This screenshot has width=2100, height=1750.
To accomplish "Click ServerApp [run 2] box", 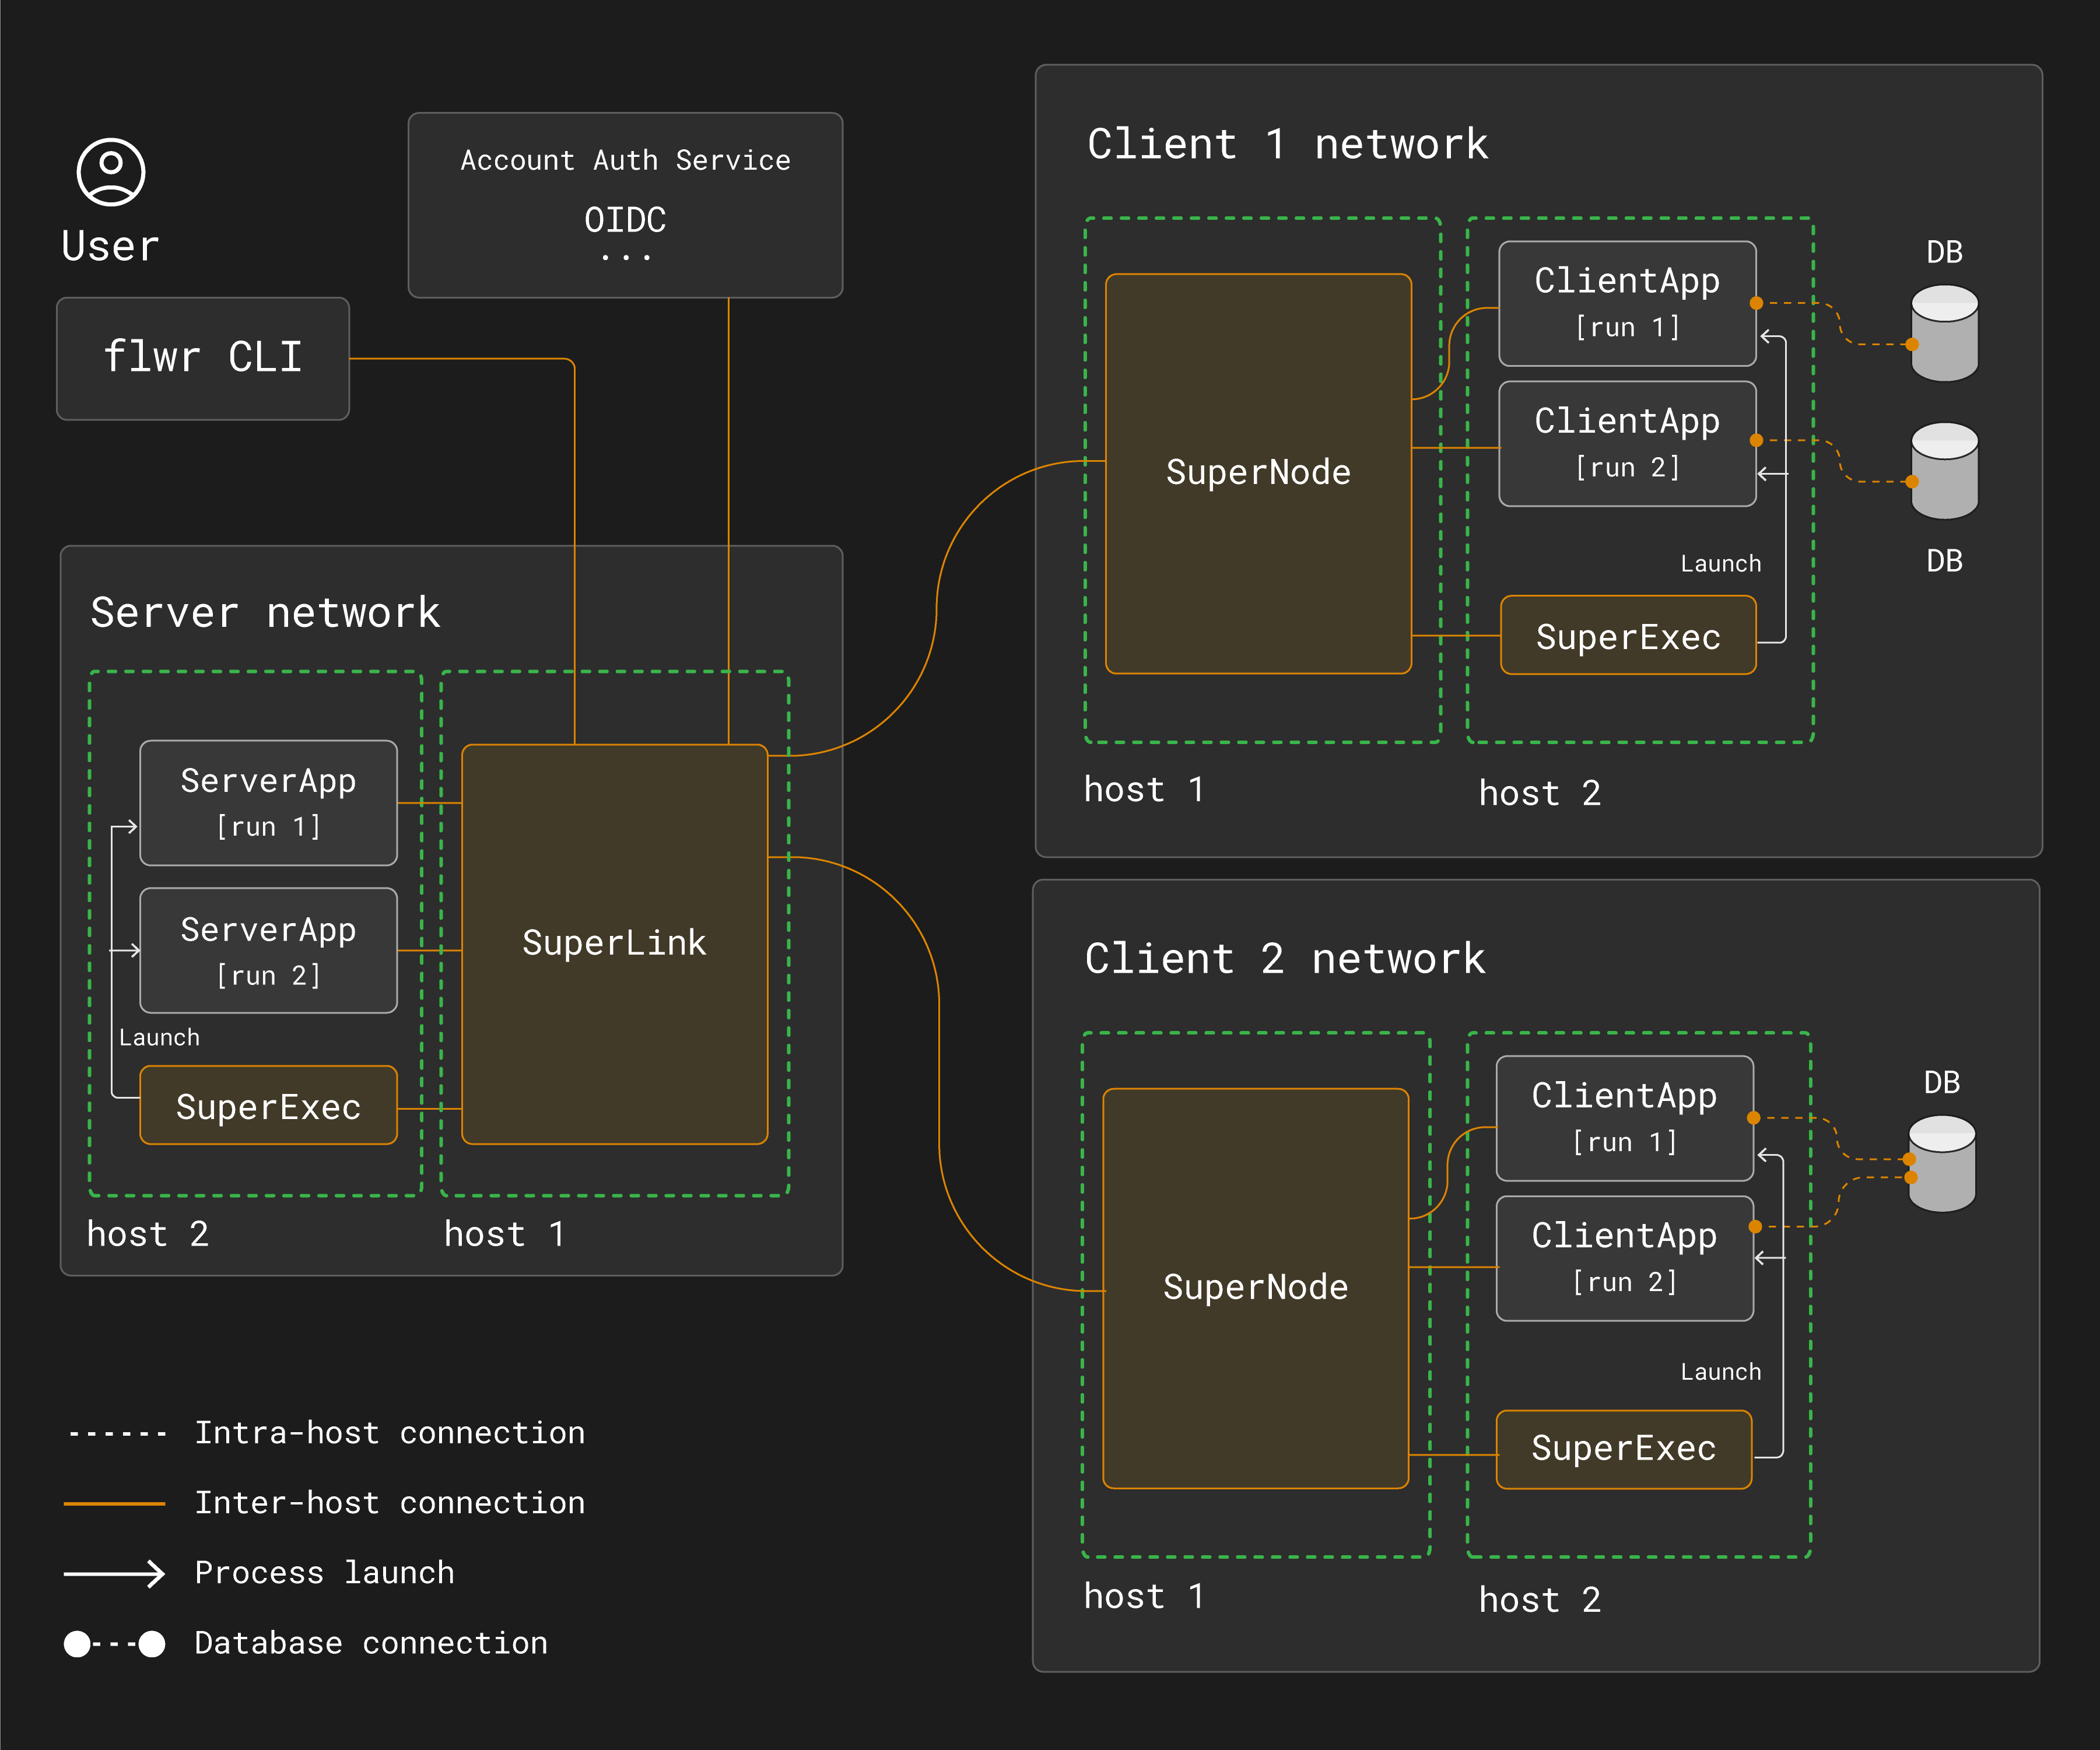I will [268, 951].
